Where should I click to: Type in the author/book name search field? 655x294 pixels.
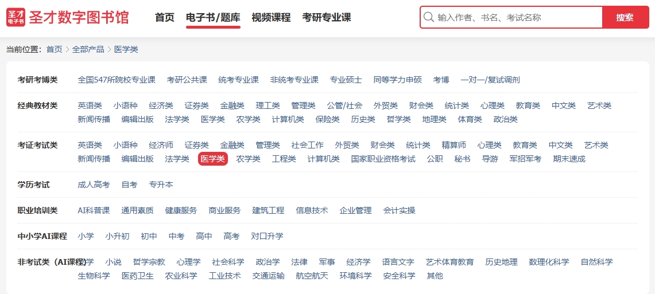click(517, 17)
